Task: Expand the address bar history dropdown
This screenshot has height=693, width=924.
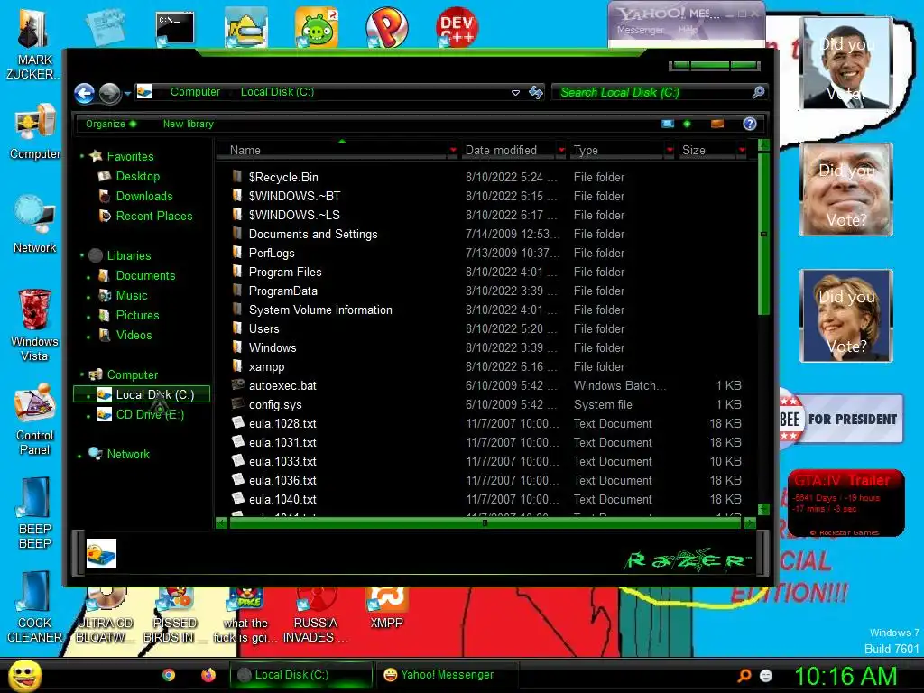Action: pyautogui.click(x=515, y=93)
